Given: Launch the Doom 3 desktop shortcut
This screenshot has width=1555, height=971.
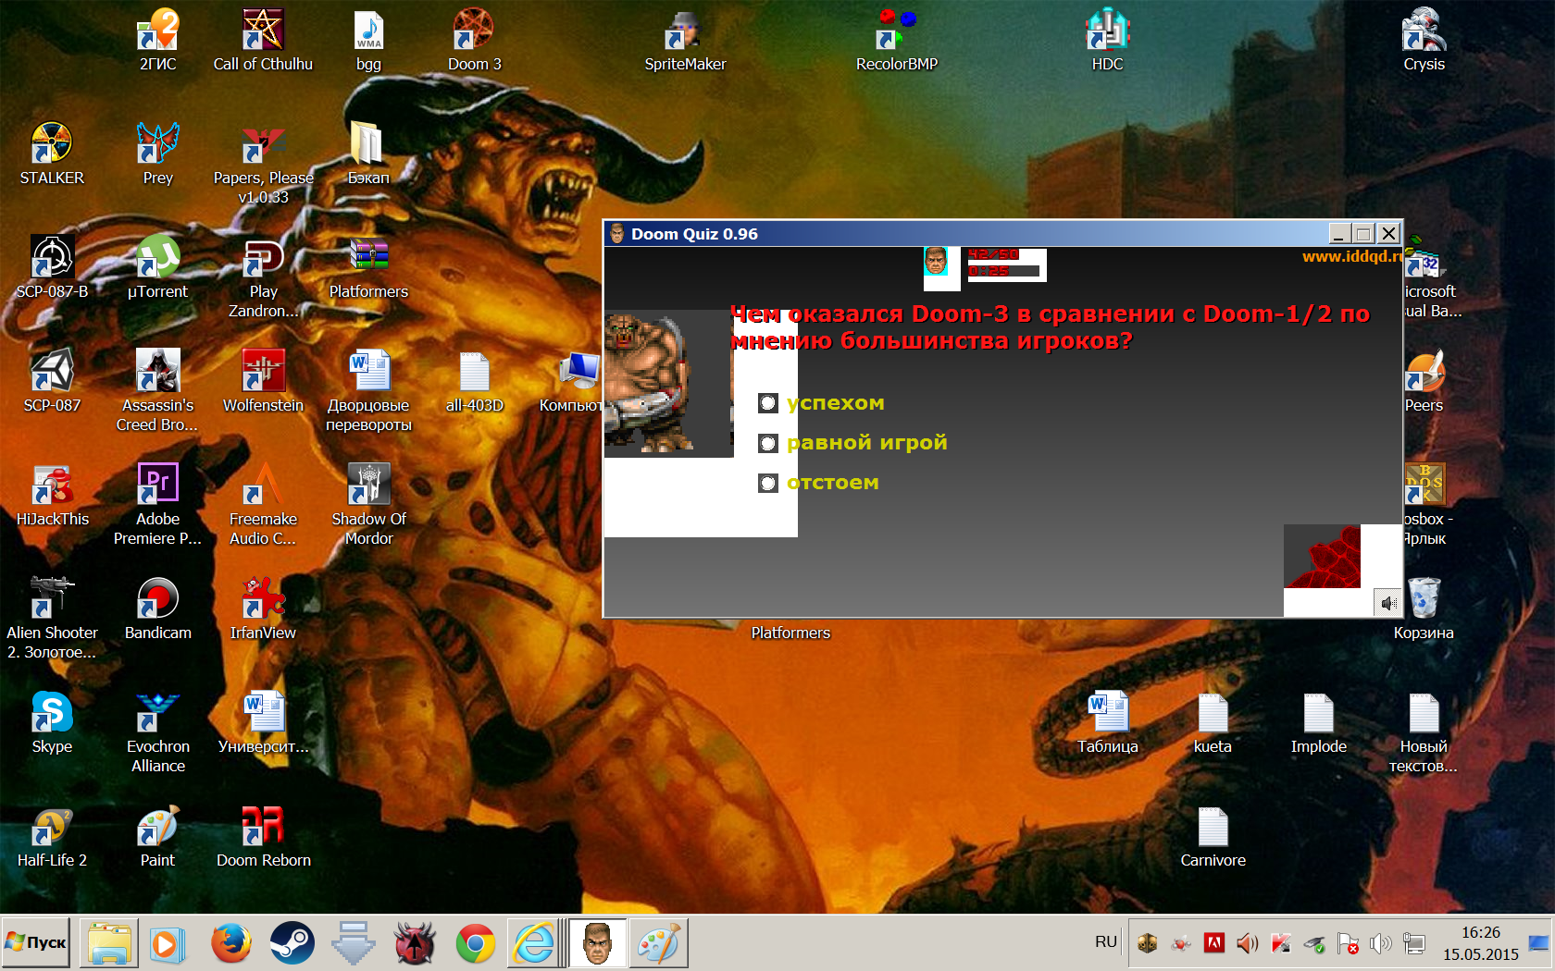Looking at the screenshot, I should [x=474, y=41].
